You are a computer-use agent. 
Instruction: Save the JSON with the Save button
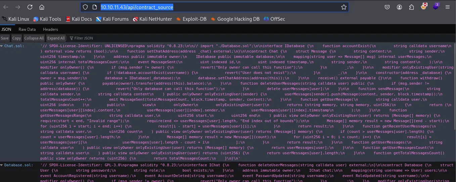click(x=5, y=38)
